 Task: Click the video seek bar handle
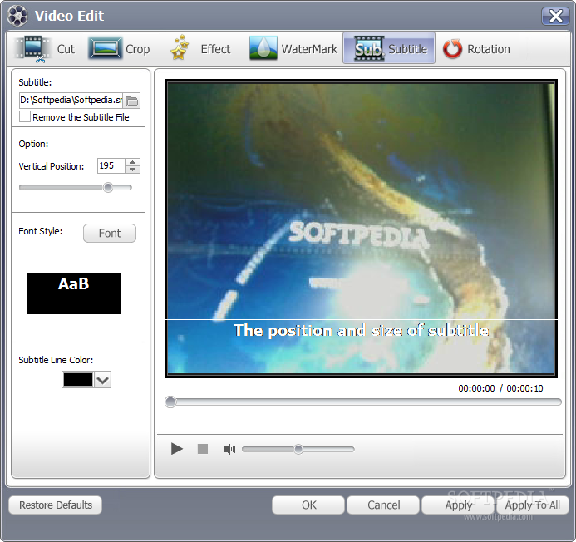click(170, 402)
